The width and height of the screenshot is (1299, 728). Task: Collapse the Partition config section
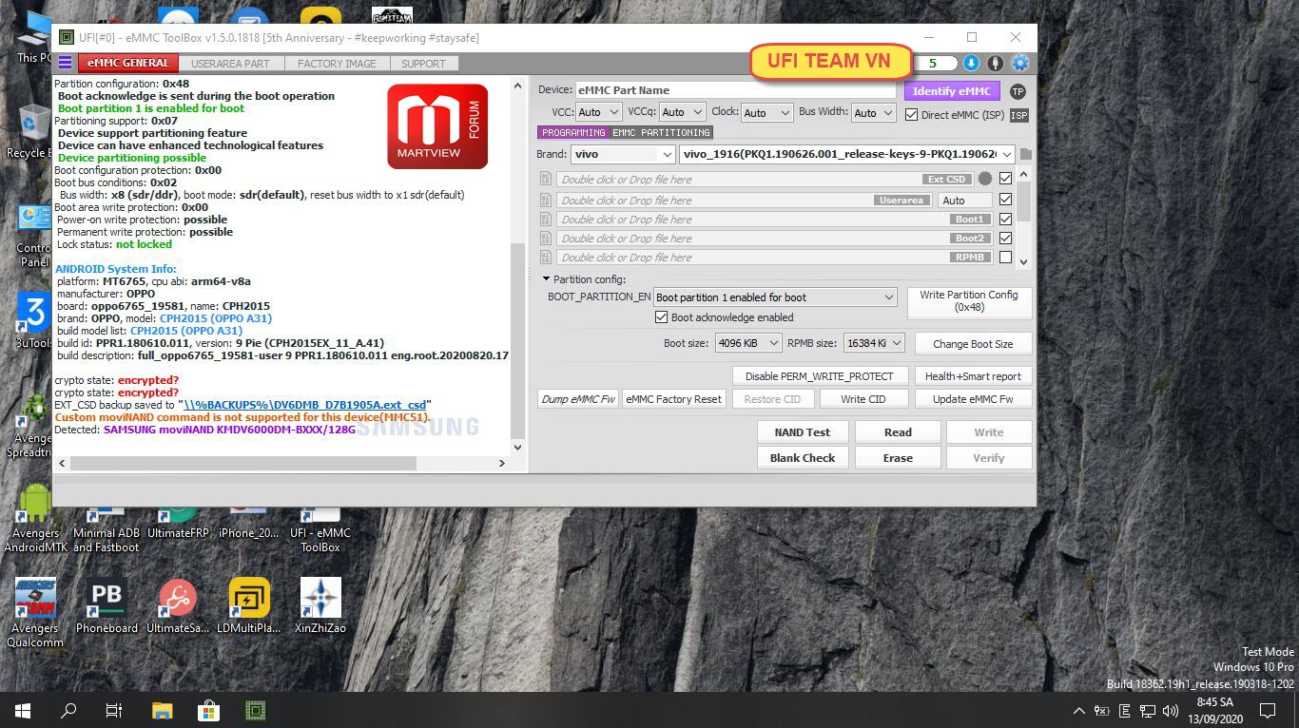pos(546,279)
